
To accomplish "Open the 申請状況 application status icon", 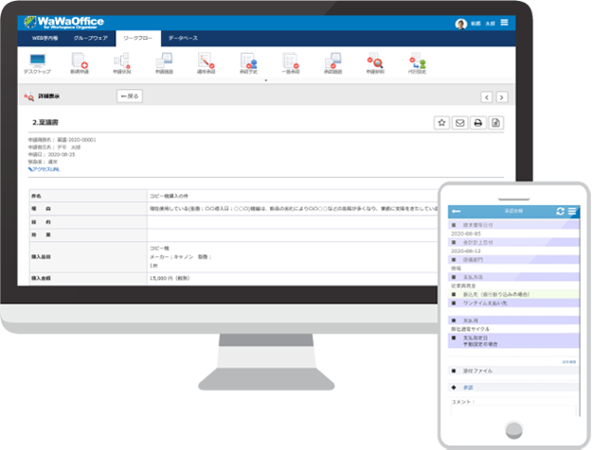I will tap(121, 62).
